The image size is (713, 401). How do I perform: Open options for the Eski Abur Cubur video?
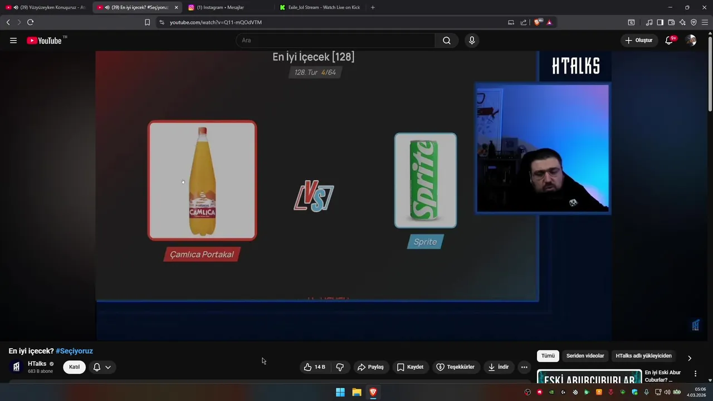(x=695, y=374)
